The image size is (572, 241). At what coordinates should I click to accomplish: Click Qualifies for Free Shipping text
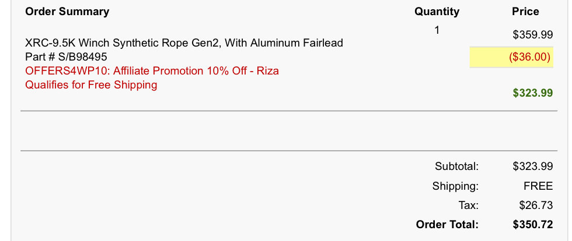[91, 85]
